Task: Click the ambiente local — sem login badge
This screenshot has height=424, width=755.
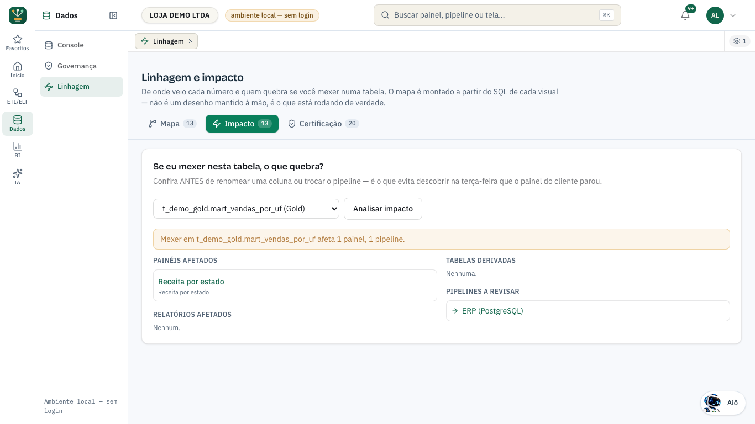Action: (272, 15)
